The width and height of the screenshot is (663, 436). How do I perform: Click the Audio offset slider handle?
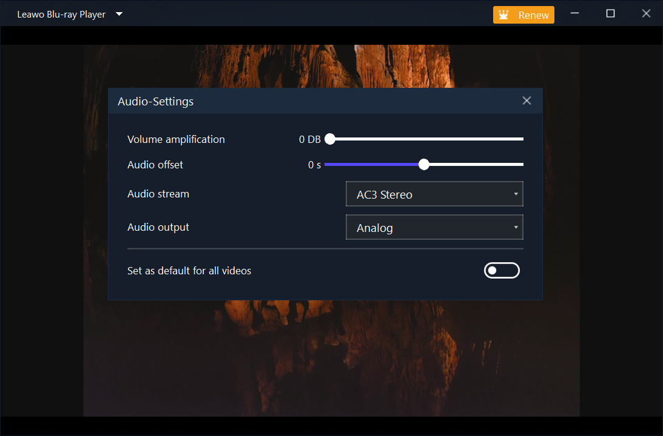(x=423, y=164)
